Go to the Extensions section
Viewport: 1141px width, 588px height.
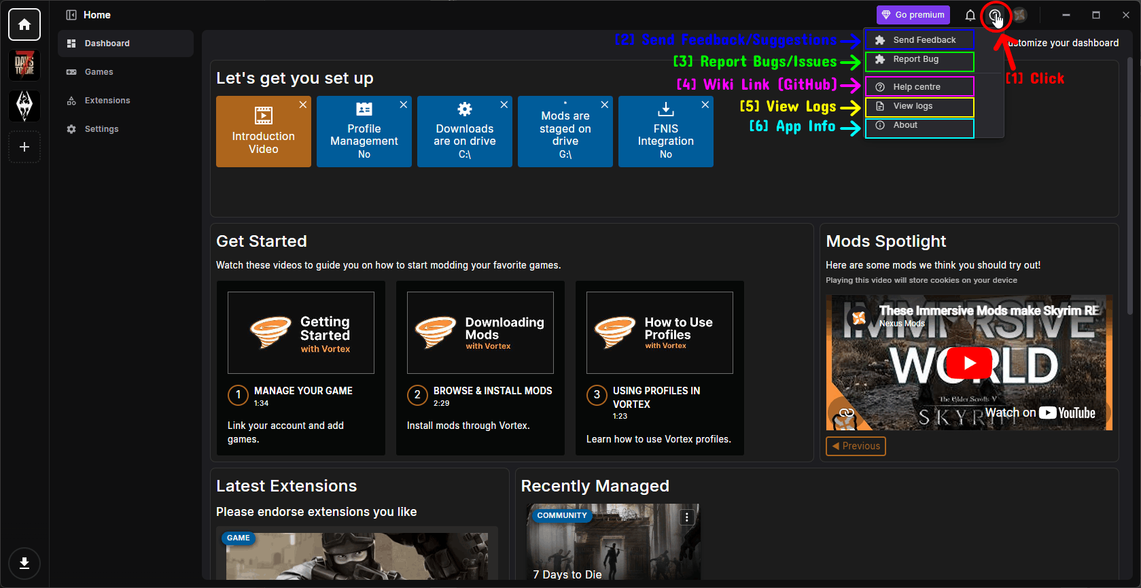pos(126,101)
